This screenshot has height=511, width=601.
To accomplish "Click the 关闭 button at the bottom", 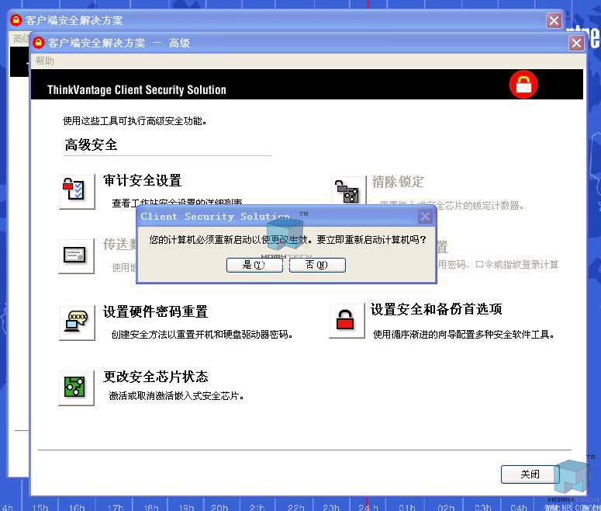I will click(x=530, y=474).
